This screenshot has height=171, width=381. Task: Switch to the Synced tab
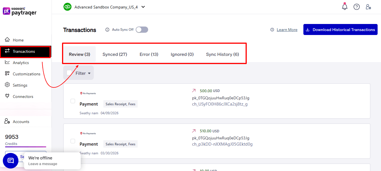click(115, 54)
